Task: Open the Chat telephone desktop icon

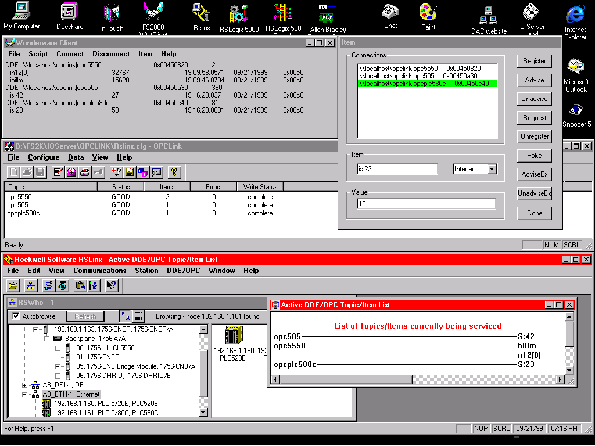Action: point(390,16)
